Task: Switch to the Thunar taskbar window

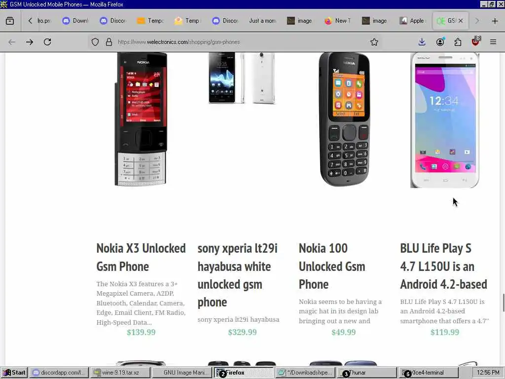Action: (366, 373)
